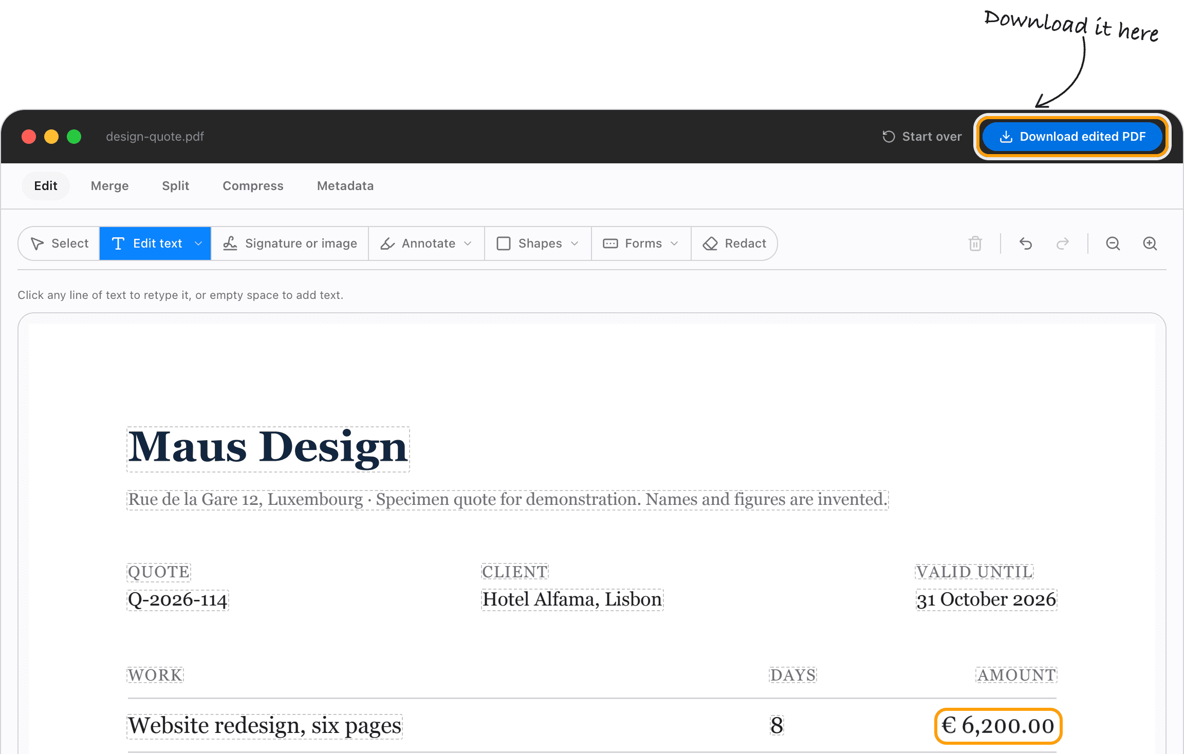
Task: Activate the Select pointer tool
Action: coord(59,243)
